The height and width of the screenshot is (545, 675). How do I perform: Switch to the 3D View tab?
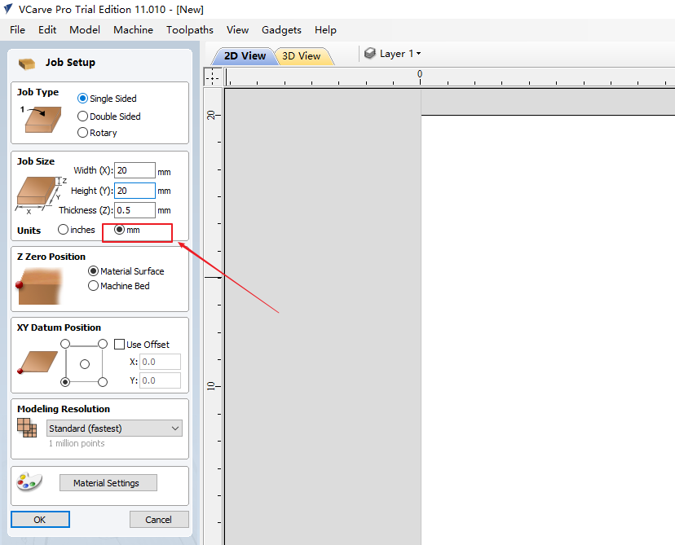coord(302,56)
